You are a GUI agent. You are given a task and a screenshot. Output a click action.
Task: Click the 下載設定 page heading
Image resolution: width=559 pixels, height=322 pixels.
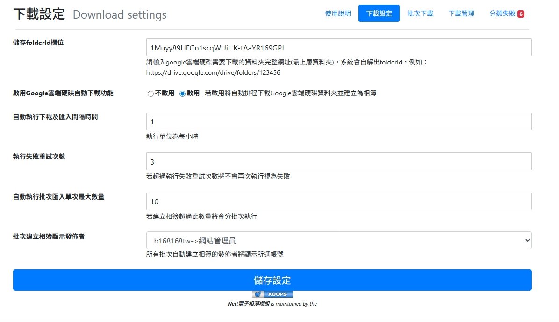(x=39, y=14)
